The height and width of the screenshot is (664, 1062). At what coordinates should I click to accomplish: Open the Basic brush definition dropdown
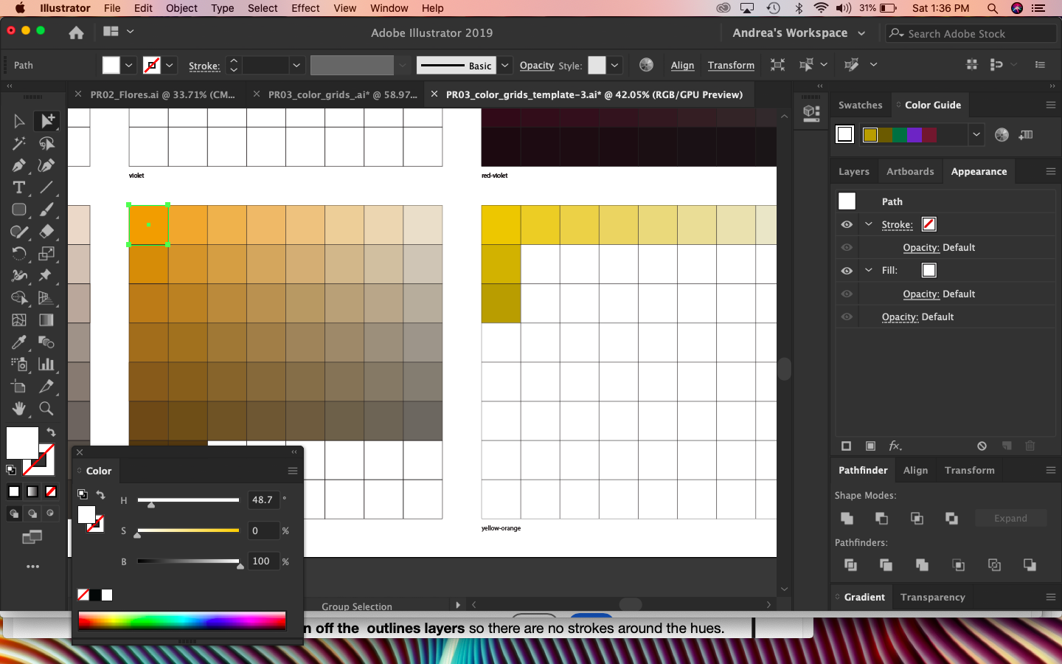click(504, 65)
